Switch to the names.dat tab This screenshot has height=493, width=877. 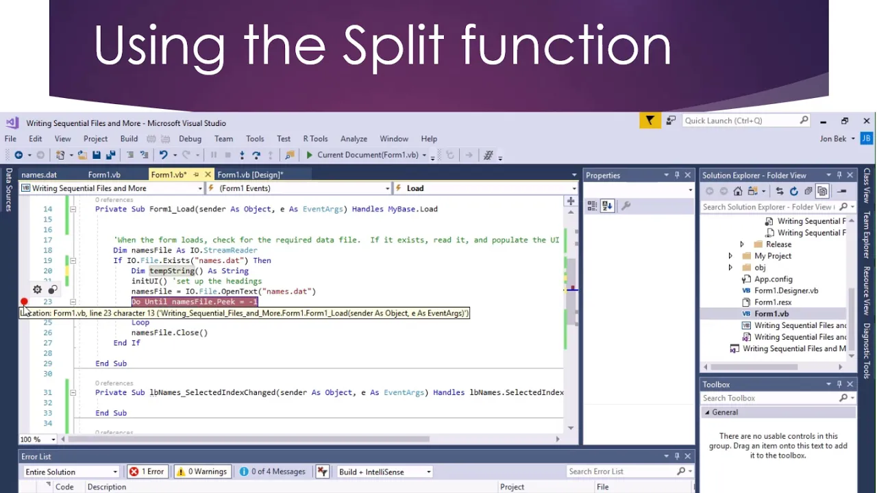pos(39,175)
